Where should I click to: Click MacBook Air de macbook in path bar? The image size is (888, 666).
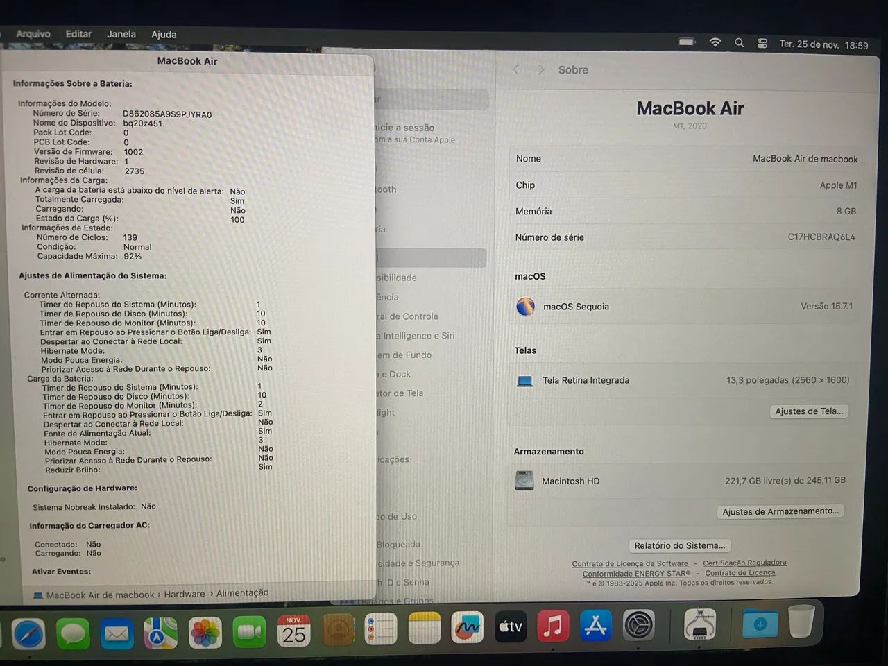100,595
